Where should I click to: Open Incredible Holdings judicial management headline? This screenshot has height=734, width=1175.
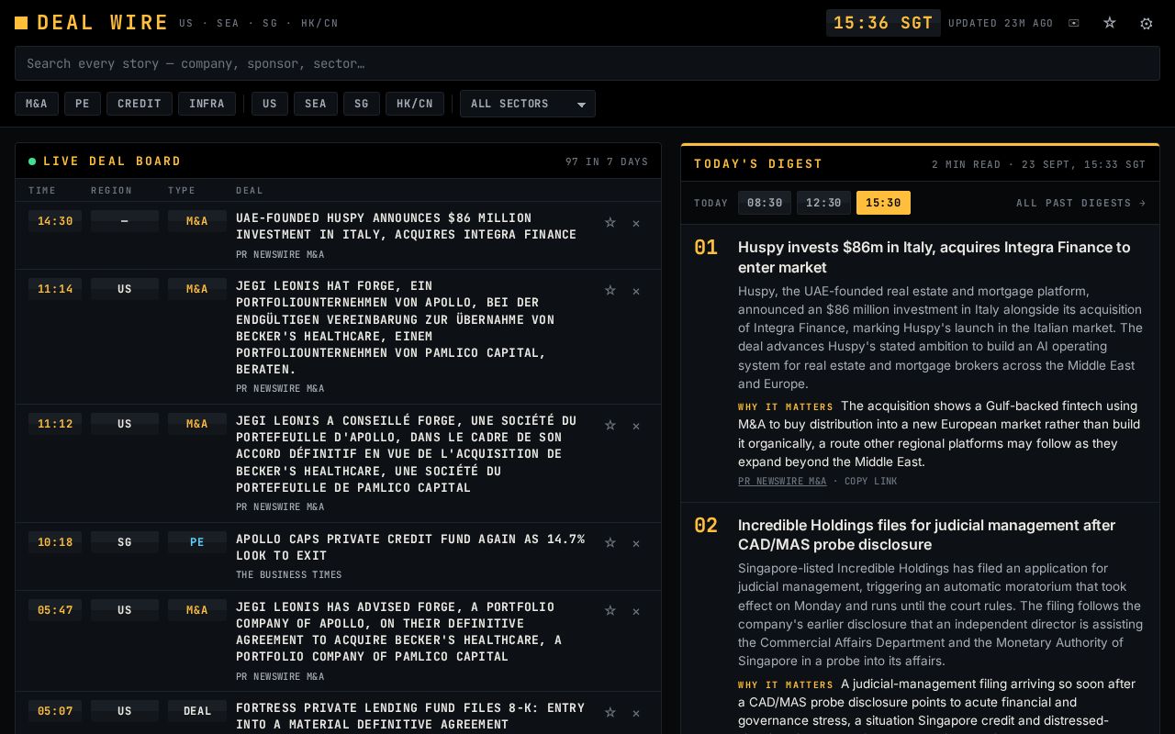pyautogui.click(x=927, y=535)
